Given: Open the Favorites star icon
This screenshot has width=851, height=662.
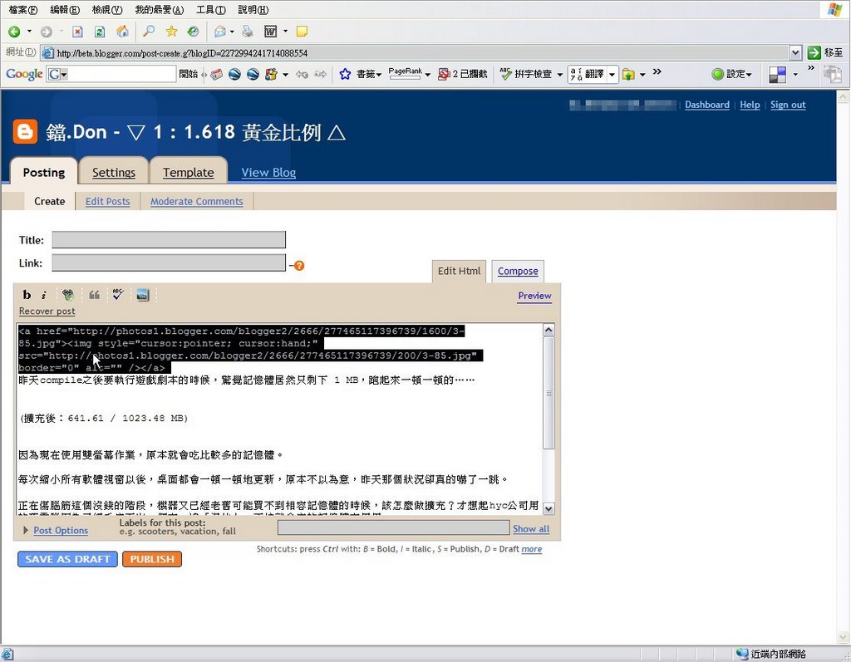Looking at the screenshot, I should pyautogui.click(x=171, y=32).
